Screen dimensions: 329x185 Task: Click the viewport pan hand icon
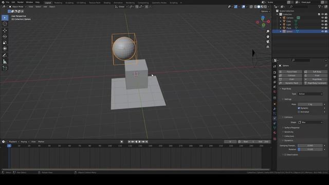pyautogui.click(x=268, y=36)
